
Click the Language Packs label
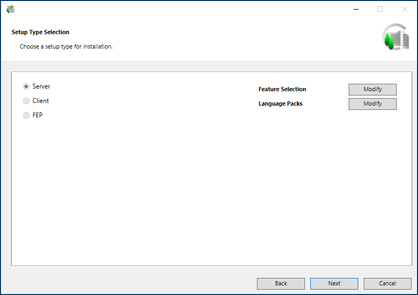[280, 103]
